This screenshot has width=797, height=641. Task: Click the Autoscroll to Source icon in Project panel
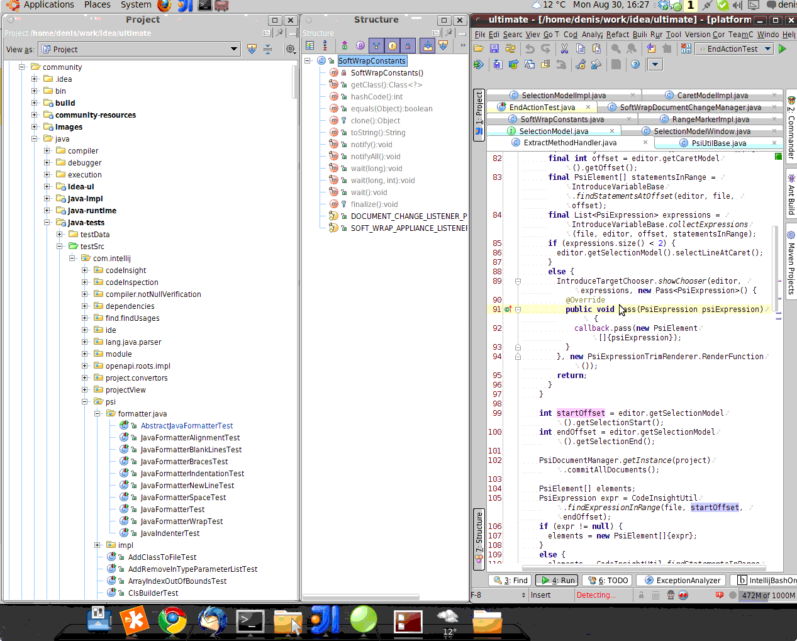(x=252, y=49)
